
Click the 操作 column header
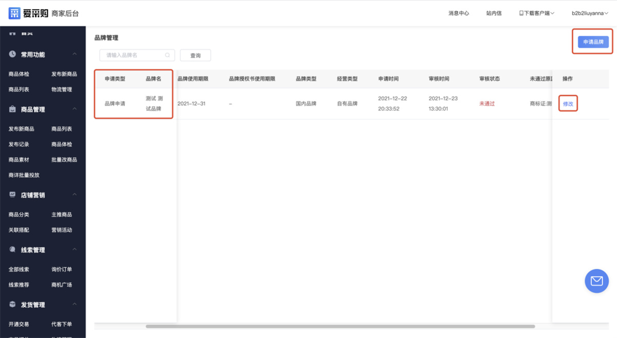[568, 79]
